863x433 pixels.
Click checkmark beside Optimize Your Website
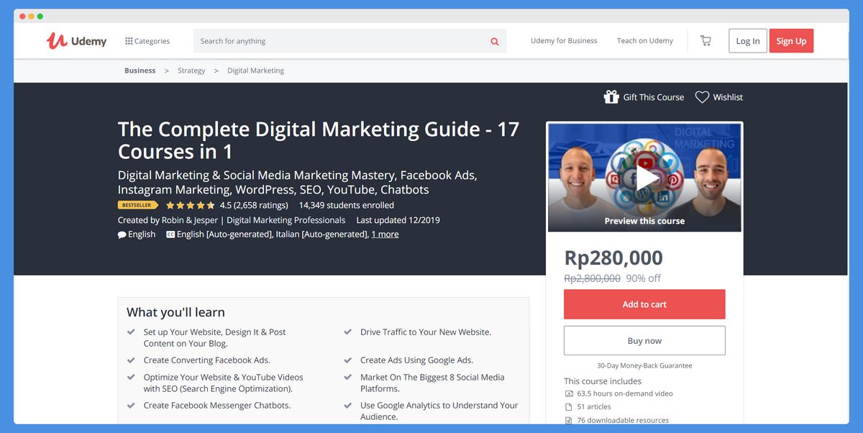click(131, 376)
